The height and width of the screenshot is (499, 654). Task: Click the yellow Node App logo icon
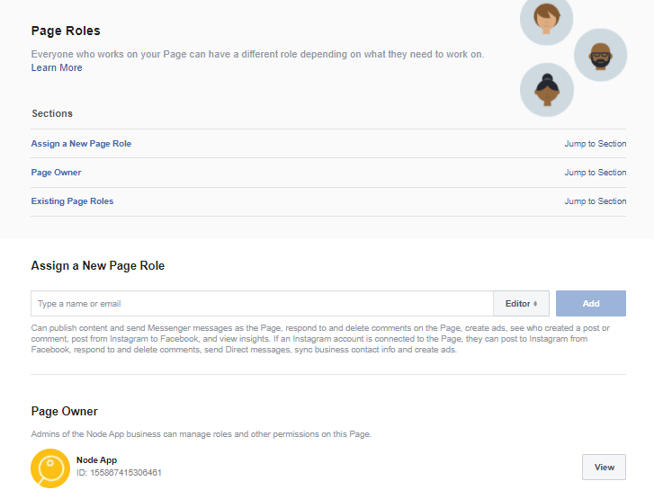coord(50,468)
